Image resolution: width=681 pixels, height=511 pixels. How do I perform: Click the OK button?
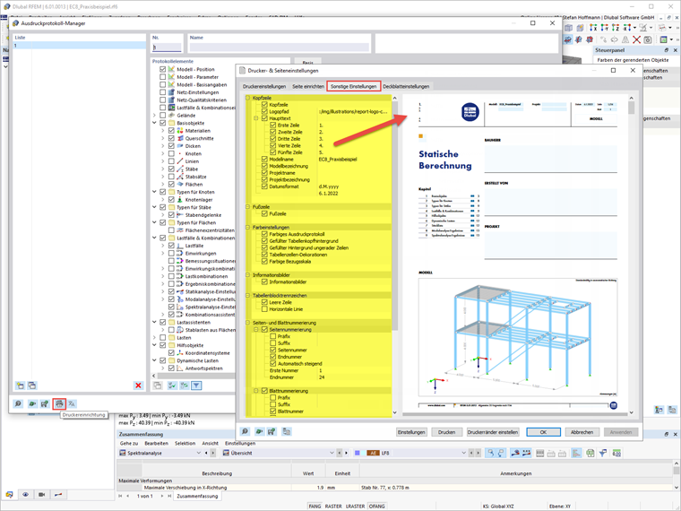543,432
